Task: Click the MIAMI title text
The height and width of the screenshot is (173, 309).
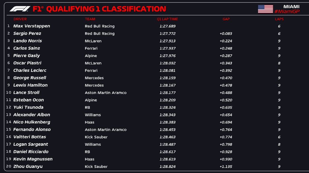Action: pyautogui.click(x=291, y=7)
